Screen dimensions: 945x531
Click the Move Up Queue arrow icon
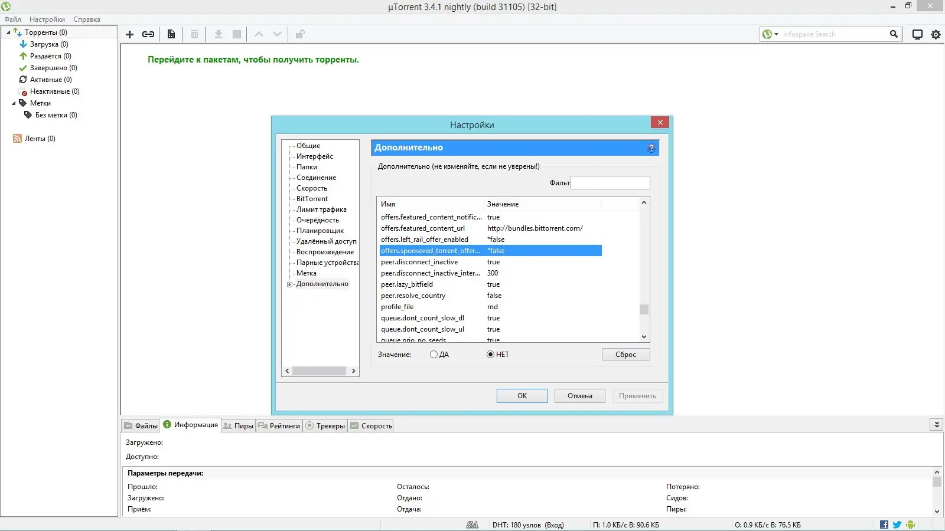point(259,34)
